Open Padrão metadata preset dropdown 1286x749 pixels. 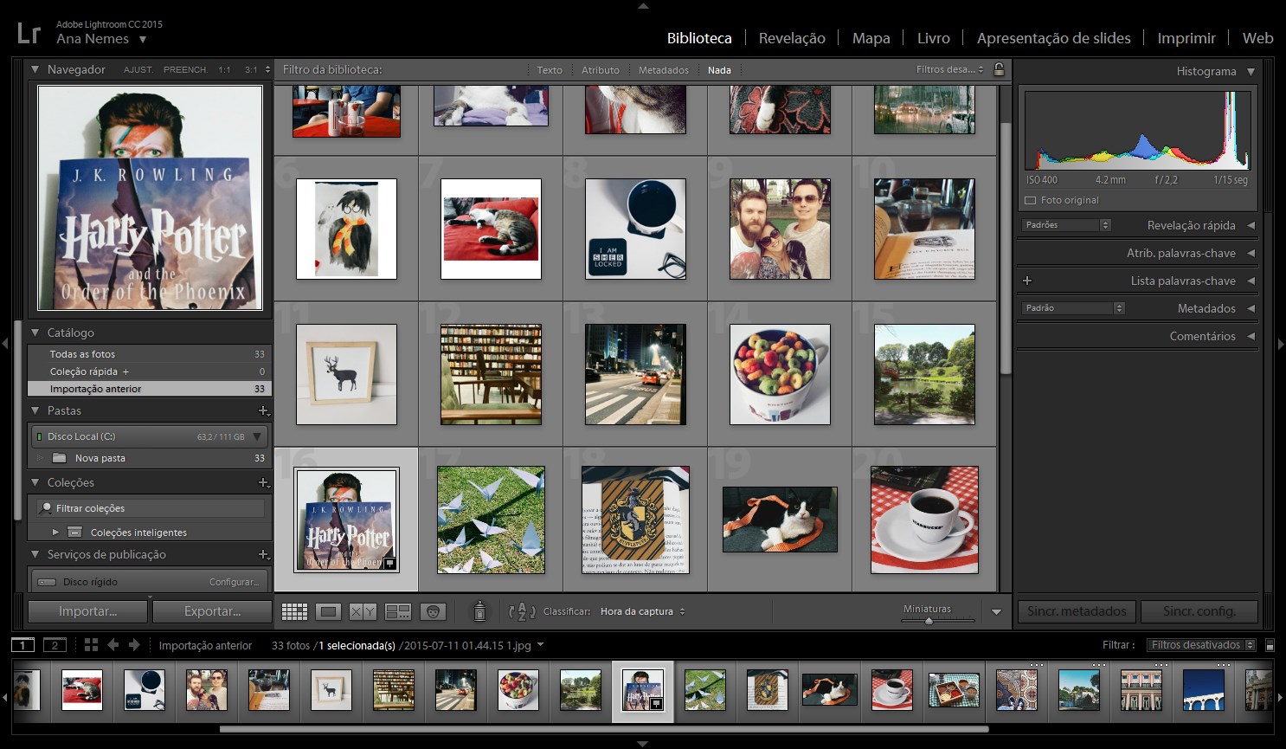1073,308
